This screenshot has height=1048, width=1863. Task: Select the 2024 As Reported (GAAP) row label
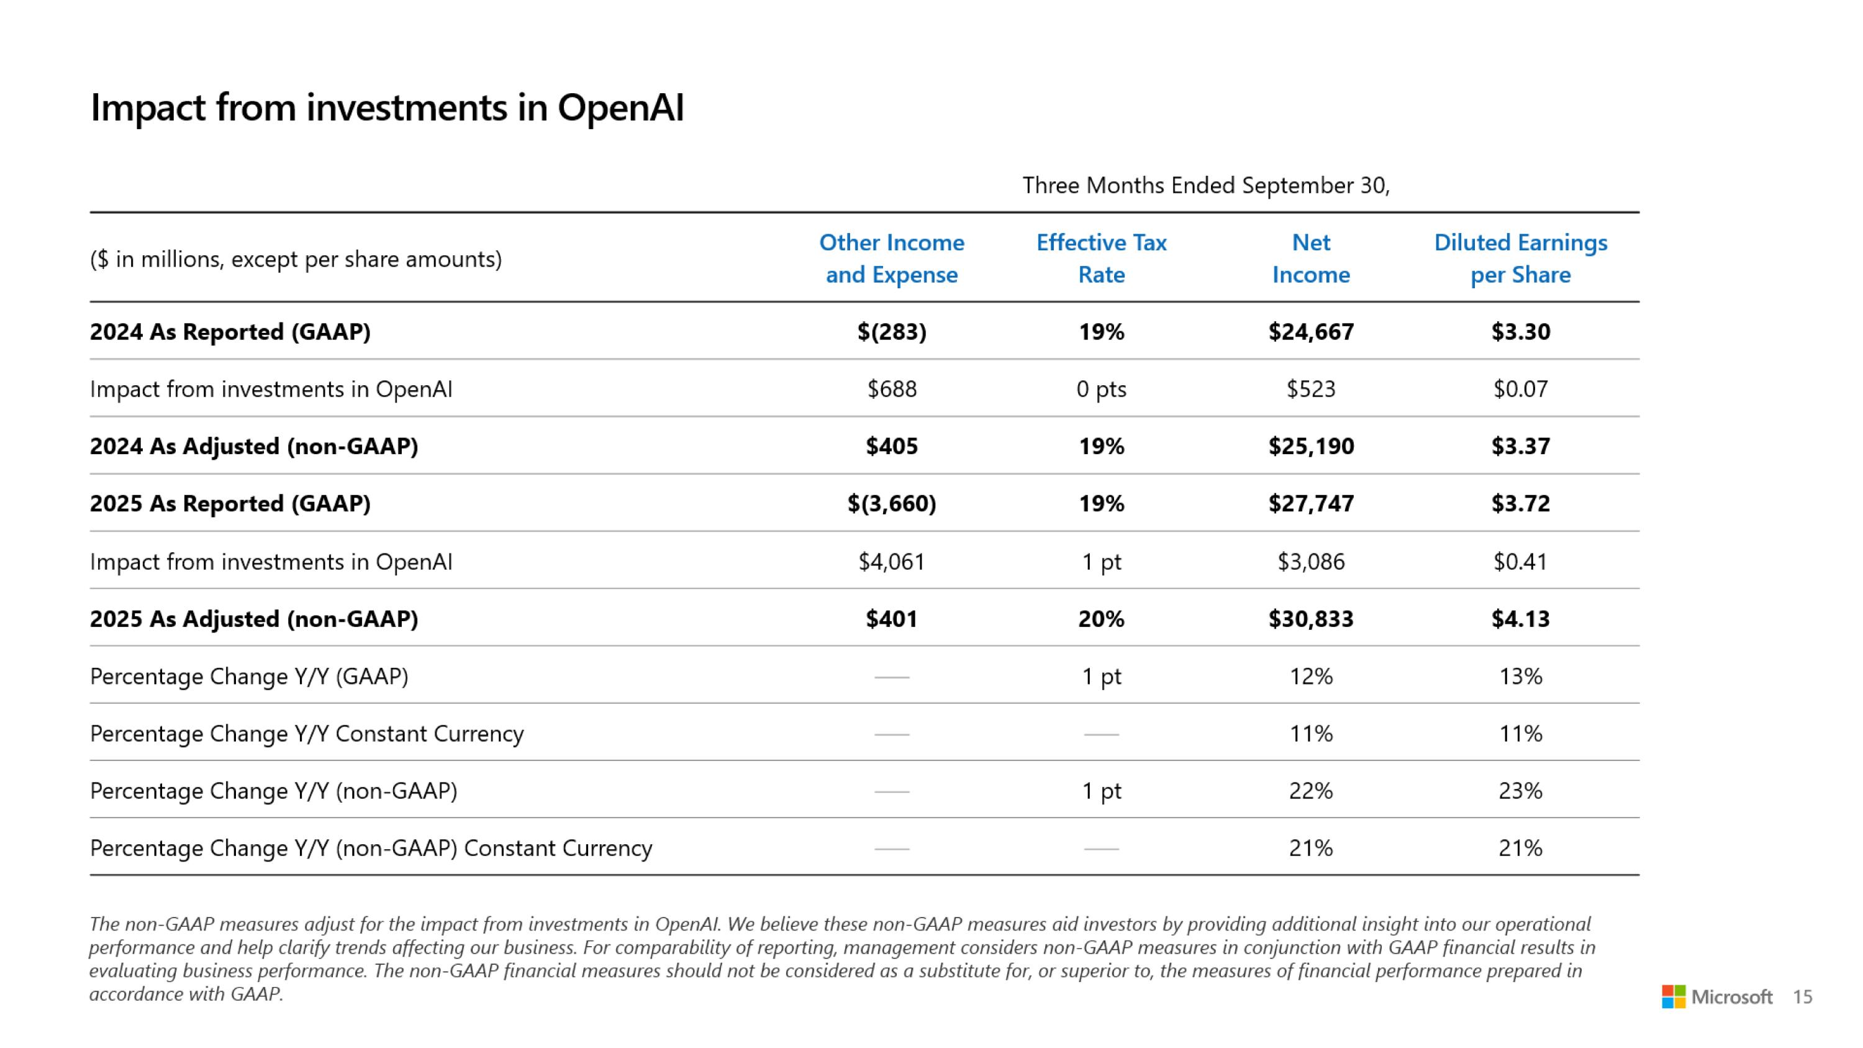tap(230, 331)
